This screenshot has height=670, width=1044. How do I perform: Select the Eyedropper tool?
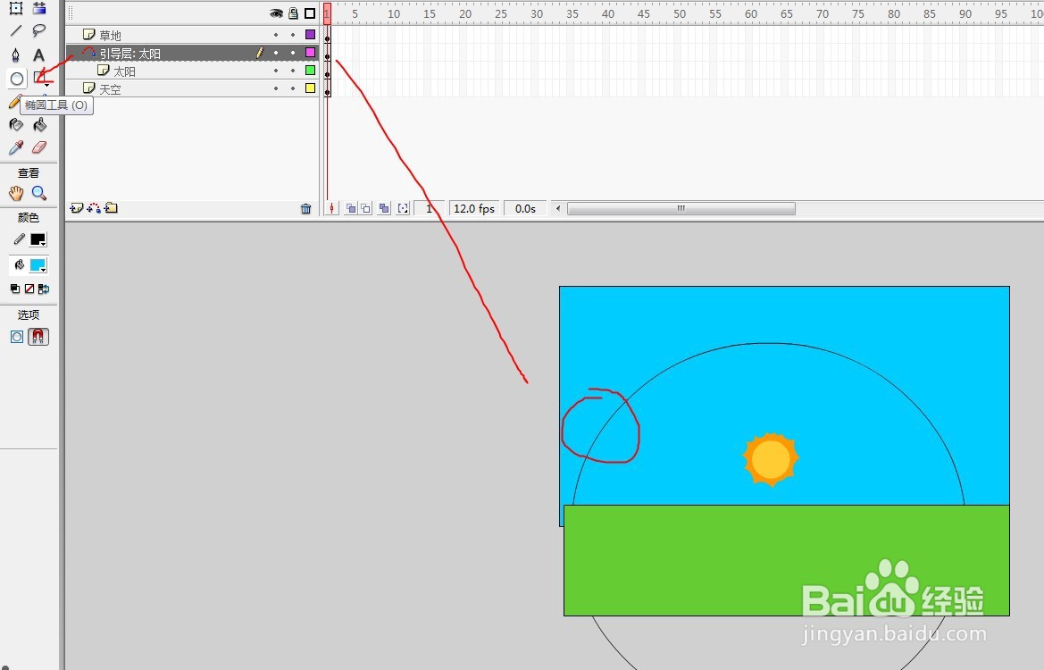click(x=16, y=147)
